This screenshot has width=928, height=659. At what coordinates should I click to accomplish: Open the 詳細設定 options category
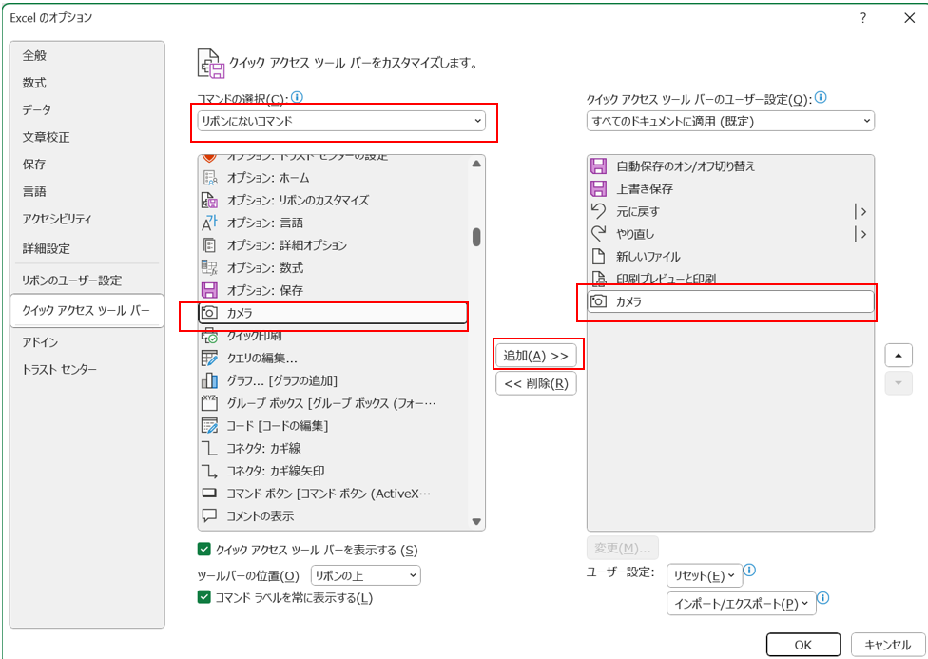pyautogui.click(x=47, y=249)
